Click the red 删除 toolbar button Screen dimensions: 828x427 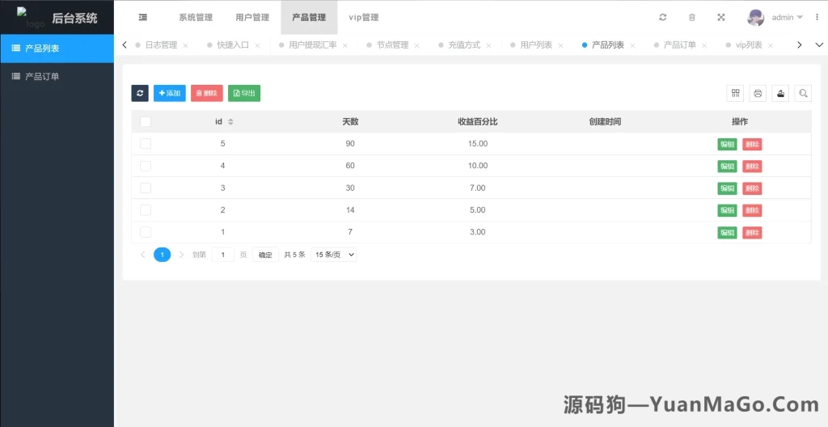coord(207,93)
